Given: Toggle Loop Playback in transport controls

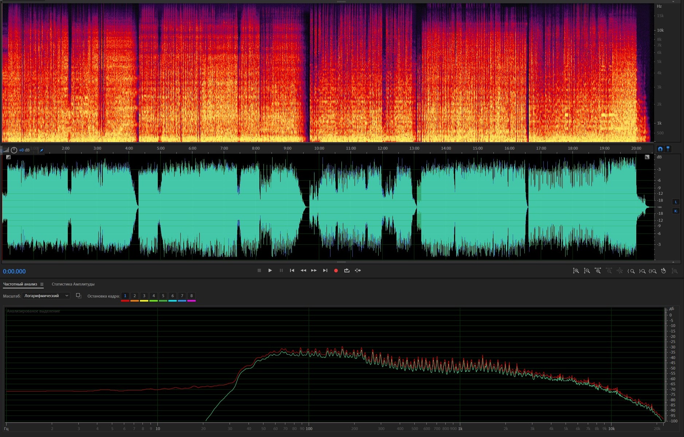Looking at the screenshot, I should tap(347, 271).
